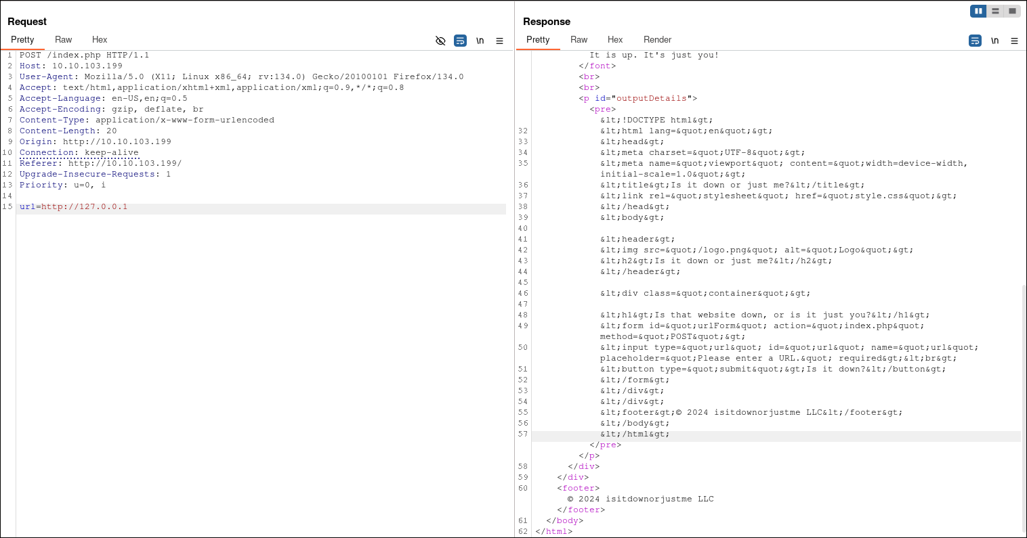Click the Content-Length: 20 header
The height and width of the screenshot is (538, 1027).
68,131
